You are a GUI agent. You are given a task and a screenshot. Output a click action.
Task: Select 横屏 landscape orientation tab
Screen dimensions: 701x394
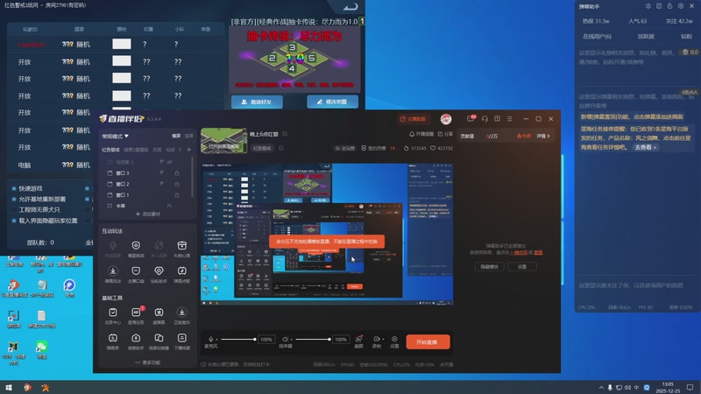click(176, 136)
